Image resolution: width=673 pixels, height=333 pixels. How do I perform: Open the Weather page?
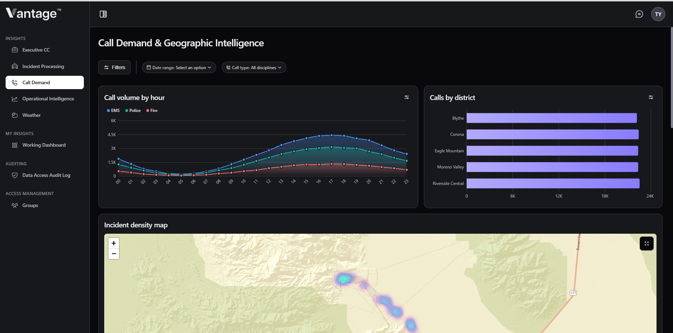(x=45, y=115)
